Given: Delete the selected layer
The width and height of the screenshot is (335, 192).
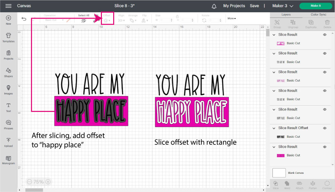Looking at the screenshot, I should tap(327, 24).
